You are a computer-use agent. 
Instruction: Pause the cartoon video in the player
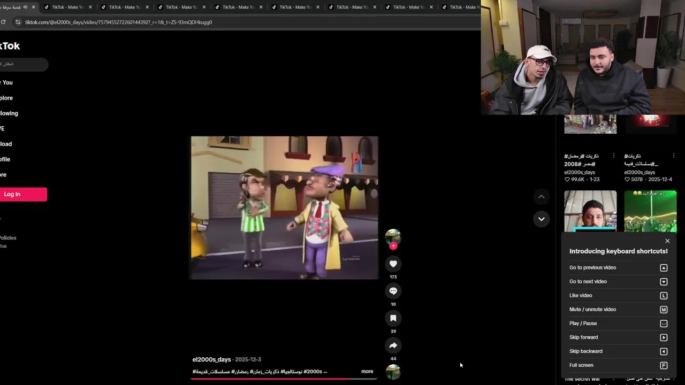click(x=284, y=207)
